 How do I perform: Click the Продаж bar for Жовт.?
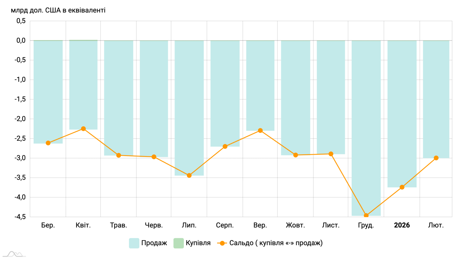pyautogui.click(x=295, y=98)
